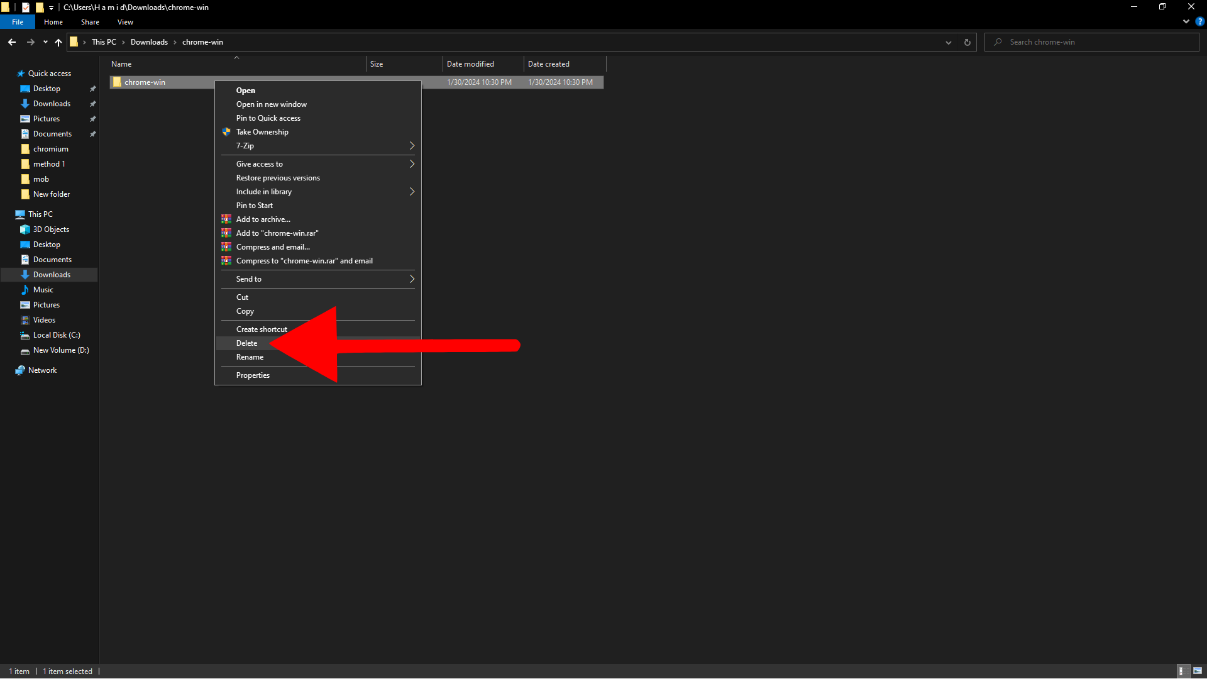Open Local Disk (C:) in sidebar
This screenshot has height=679, width=1207.
(x=57, y=335)
